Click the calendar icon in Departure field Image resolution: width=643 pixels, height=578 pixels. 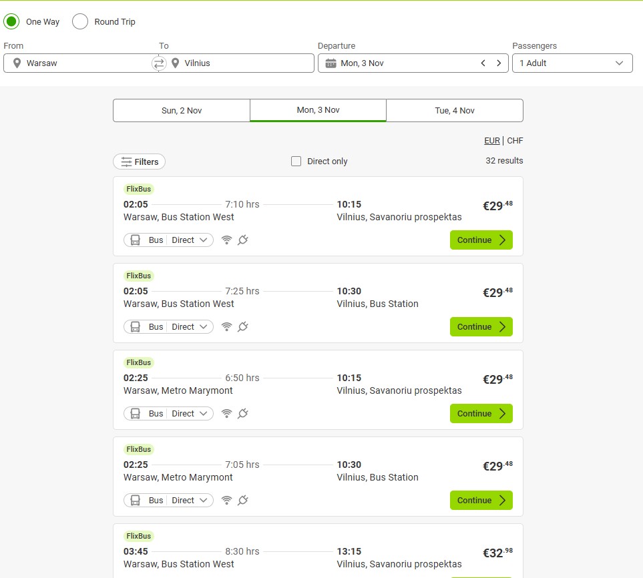tap(331, 63)
